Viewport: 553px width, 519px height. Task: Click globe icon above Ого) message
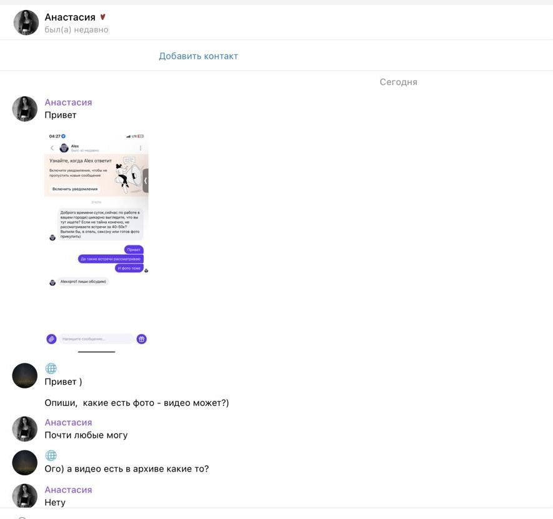click(x=51, y=455)
